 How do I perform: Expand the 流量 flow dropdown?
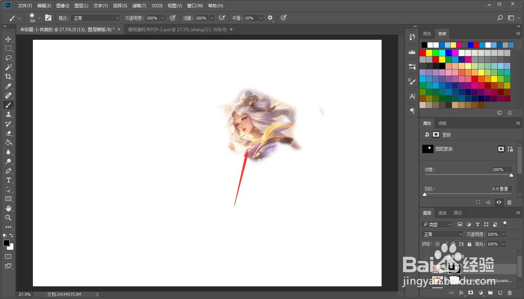point(212,18)
